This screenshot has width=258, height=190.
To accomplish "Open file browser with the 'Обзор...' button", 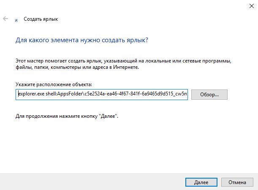I will [209, 94].
